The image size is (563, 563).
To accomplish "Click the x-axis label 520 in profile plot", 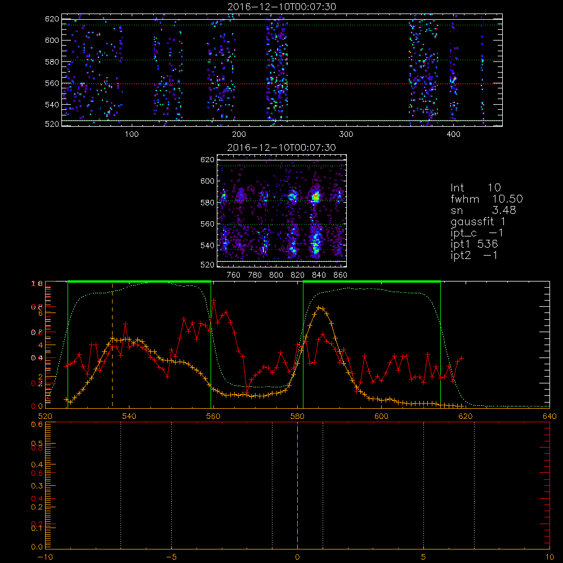I will [x=45, y=417].
